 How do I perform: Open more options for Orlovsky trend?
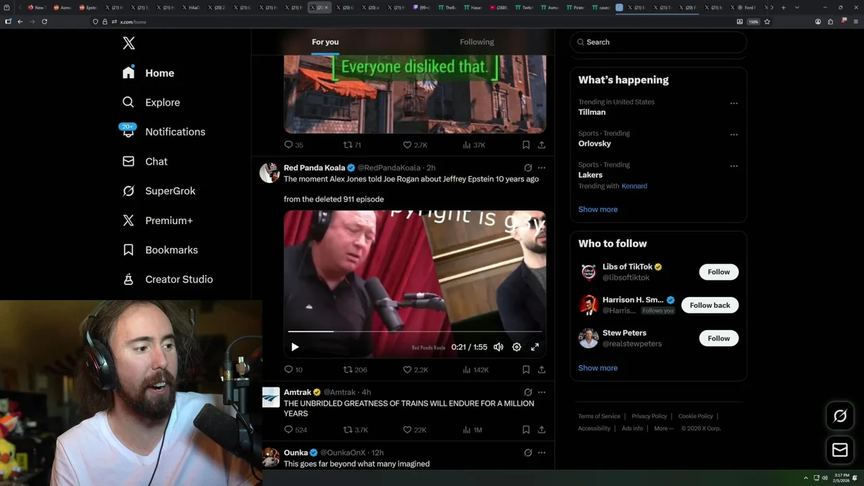pos(734,134)
